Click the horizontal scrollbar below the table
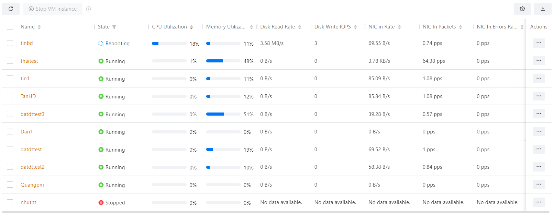 pos(275,212)
